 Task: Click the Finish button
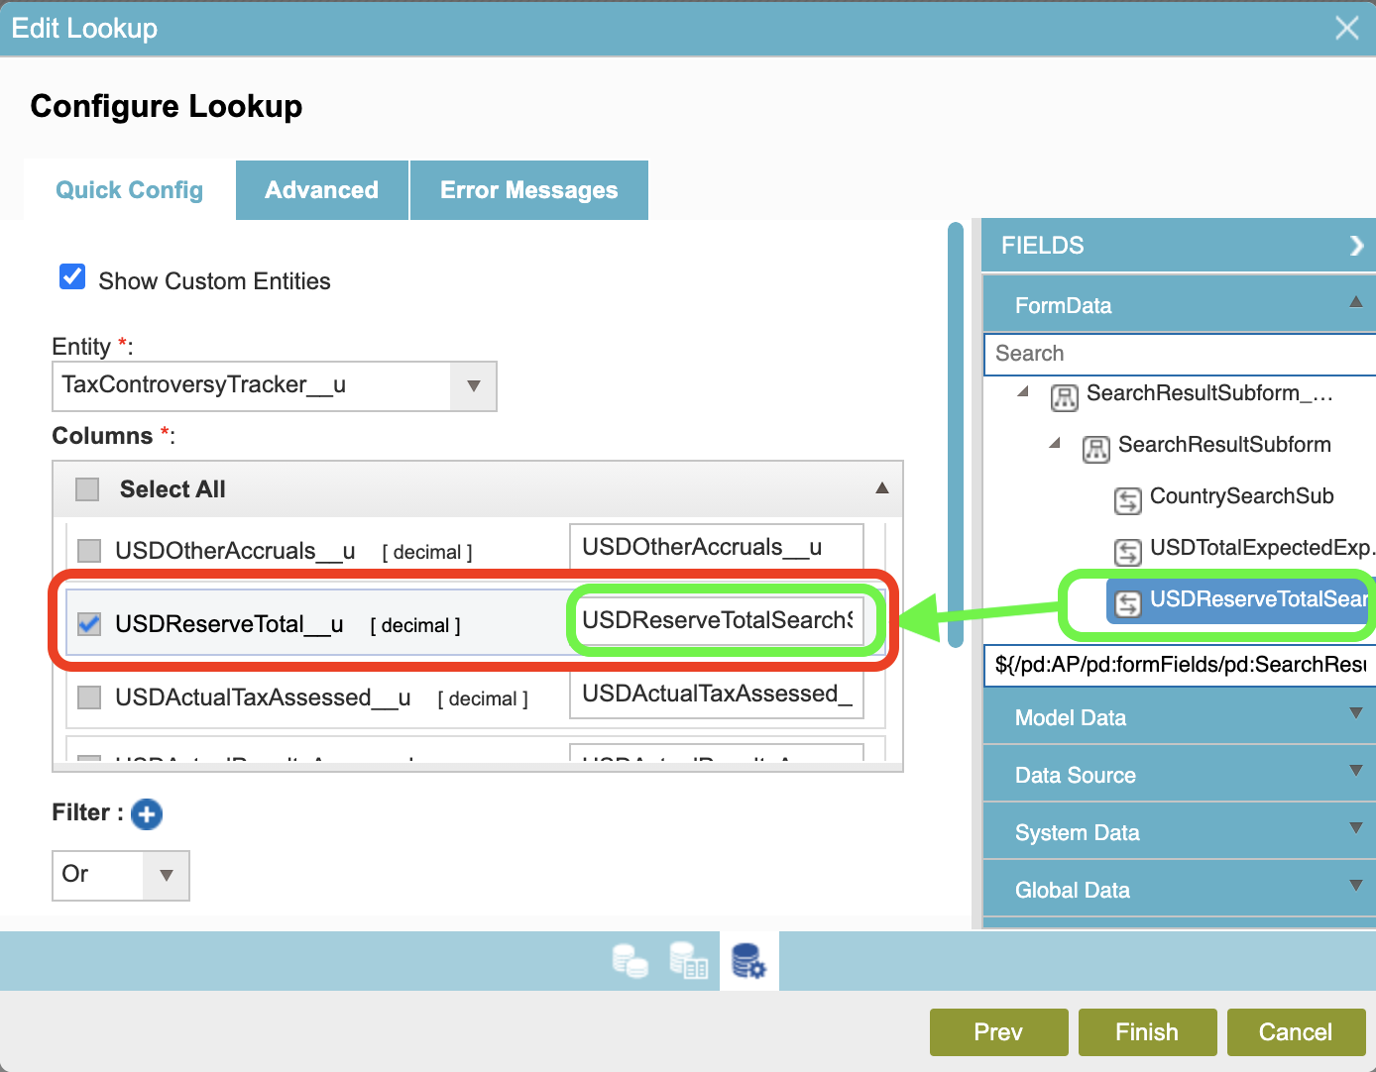pyautogui.click(x=1147, y=1032)
